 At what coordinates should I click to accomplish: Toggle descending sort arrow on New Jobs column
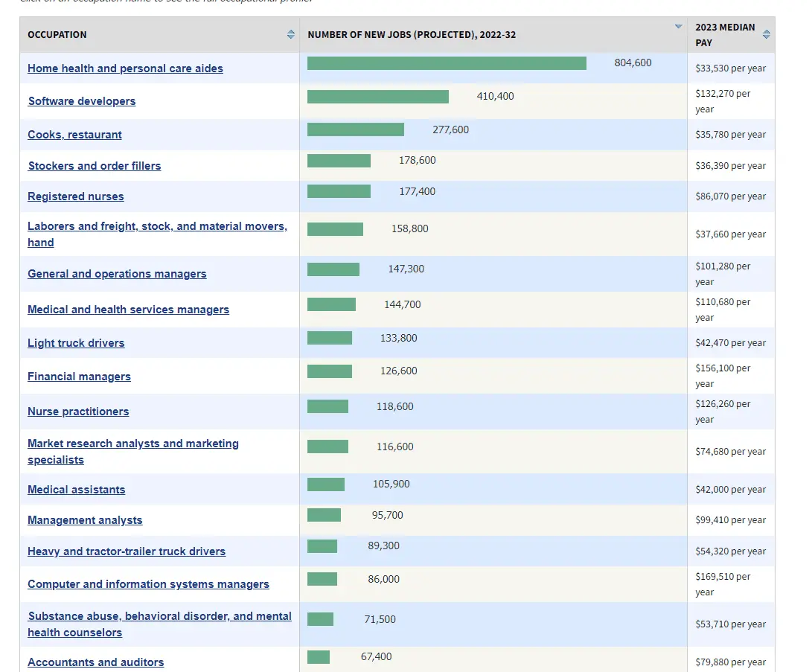678,26
